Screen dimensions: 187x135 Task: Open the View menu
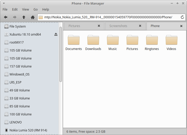(25, 10)
